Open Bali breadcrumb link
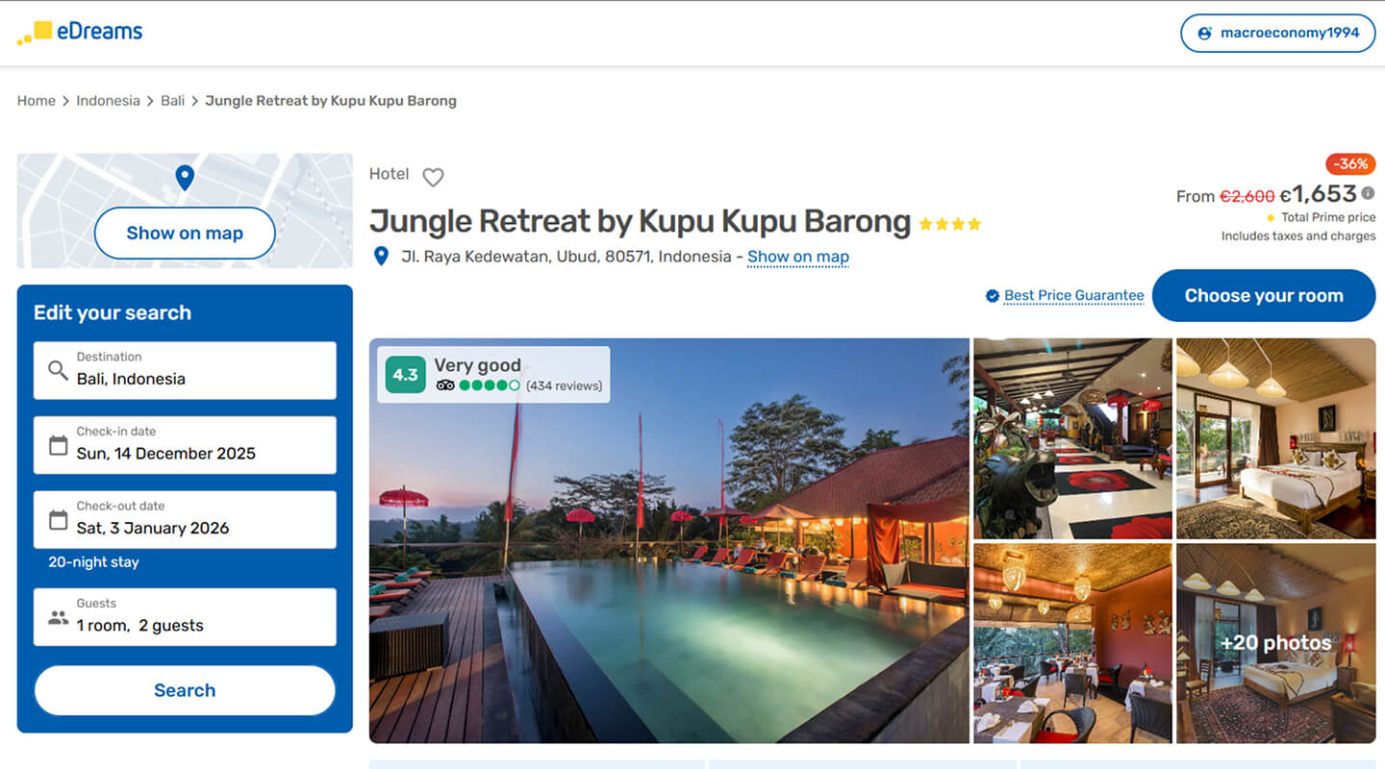The height and width of the screenshot is (769, 1385). click(x=172, y=101)
